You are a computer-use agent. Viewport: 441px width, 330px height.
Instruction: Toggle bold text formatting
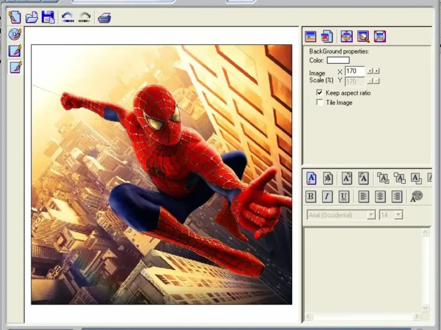311,196
